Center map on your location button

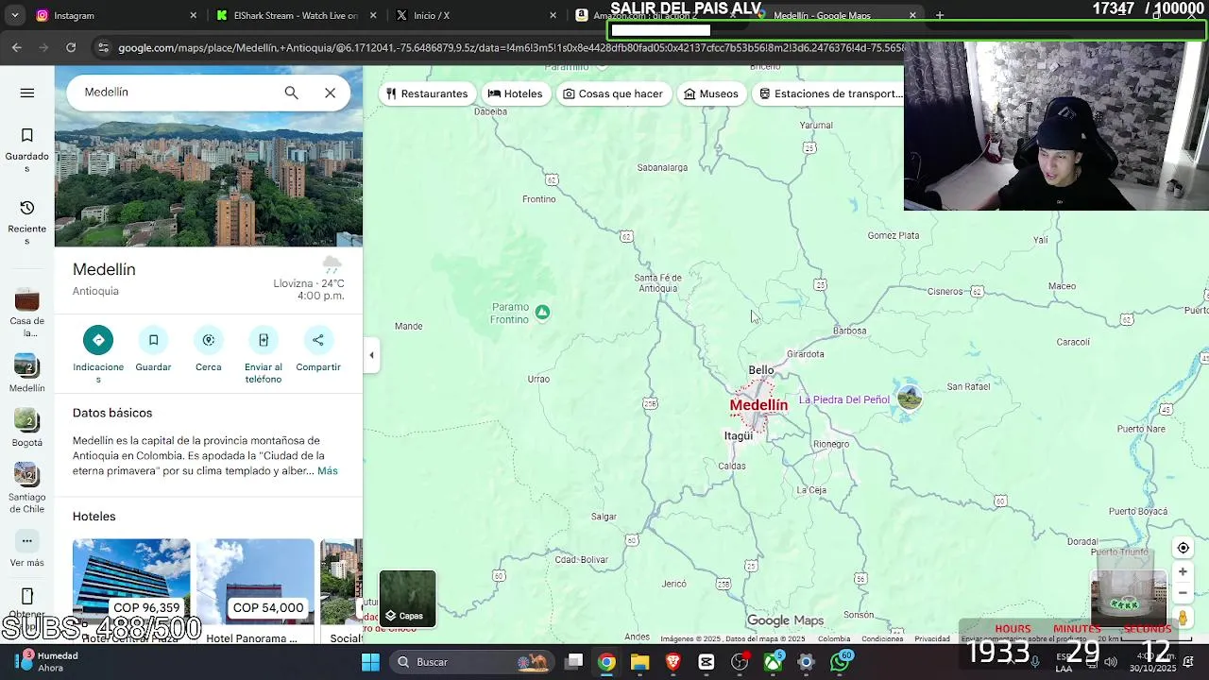pyautogui.click(x=1183, y=548)
